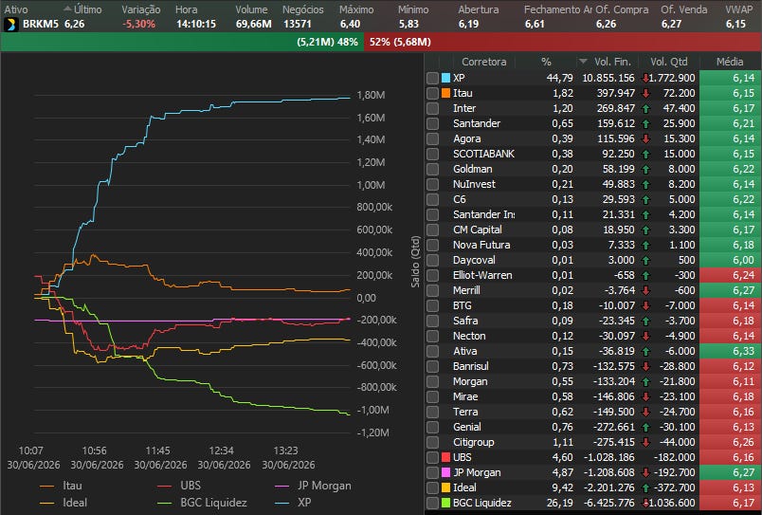Toggle the Santander row checkbox
Screen dimensions: 762x515
click(x=432, y=123)
